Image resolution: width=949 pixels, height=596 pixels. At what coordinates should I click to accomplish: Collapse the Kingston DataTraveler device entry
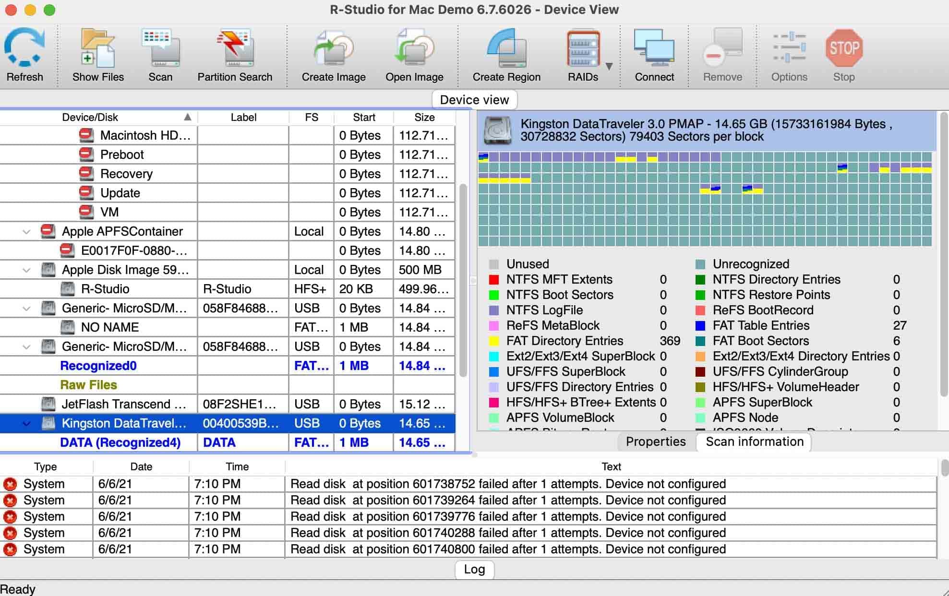pos(26,423)
